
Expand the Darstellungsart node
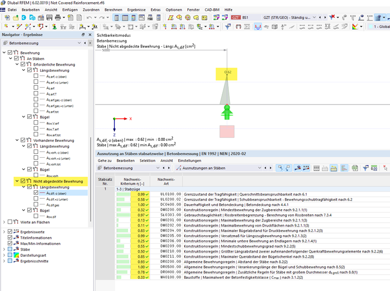4,255
